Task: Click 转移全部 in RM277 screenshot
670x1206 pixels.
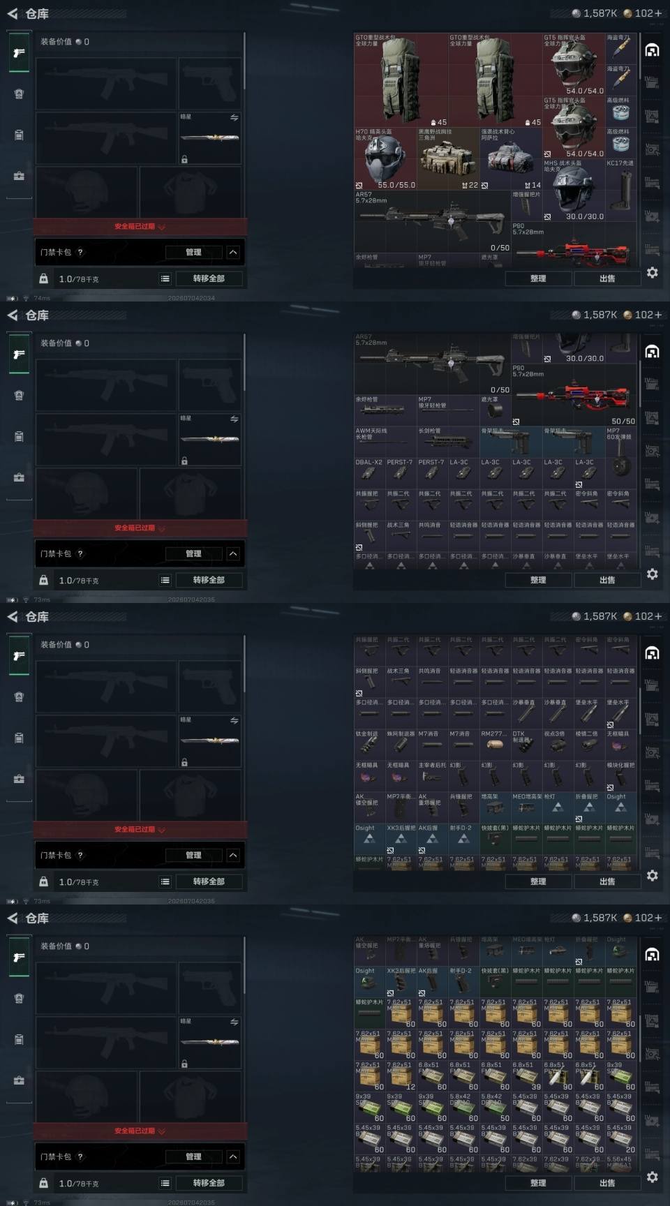Action: click(209, 881)
